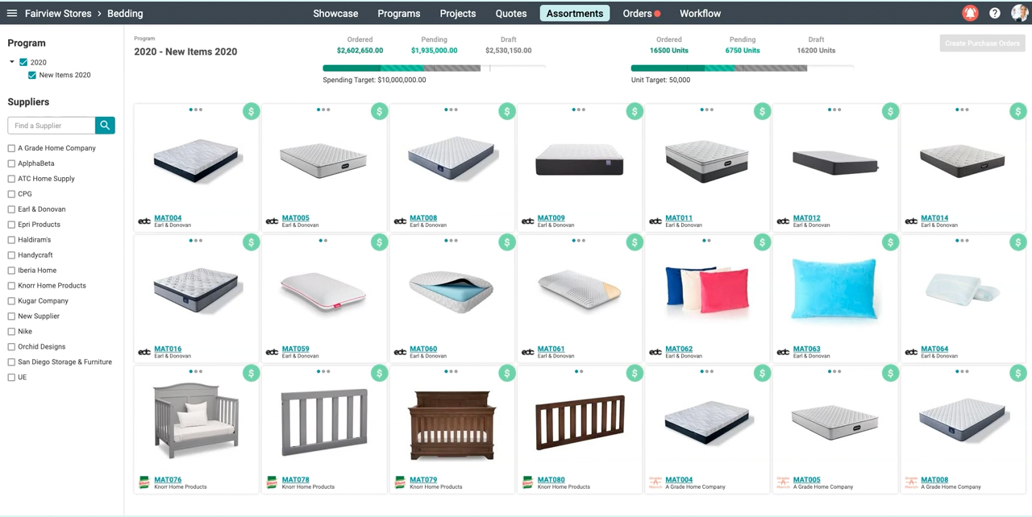The height and width of the screenshot is (517, 1032).
Task: Collapse the 2020 program tree arrow
Action: click(x=12, y=62)
